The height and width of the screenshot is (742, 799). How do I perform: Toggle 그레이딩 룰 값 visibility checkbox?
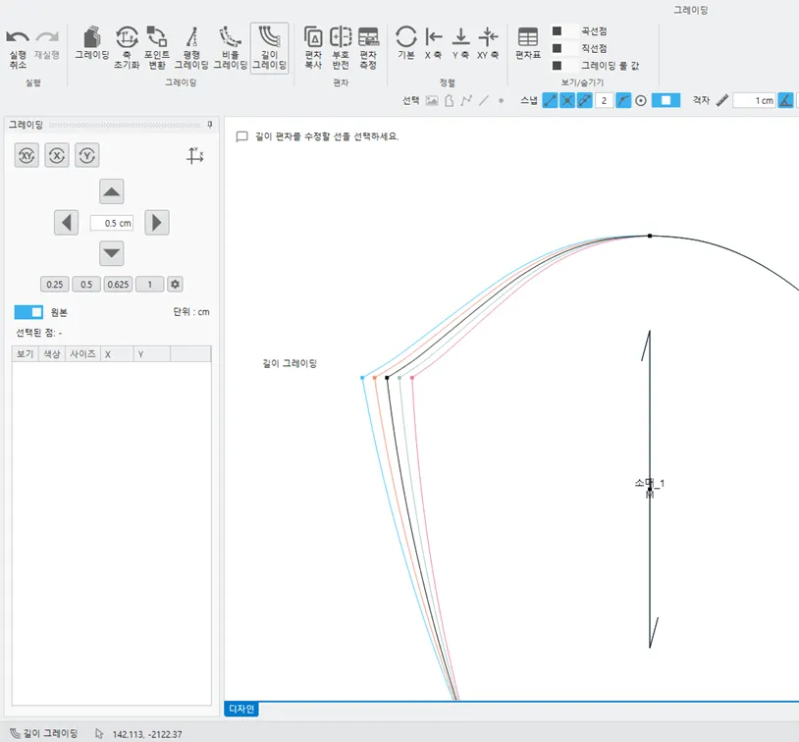[x=558, y=65]
